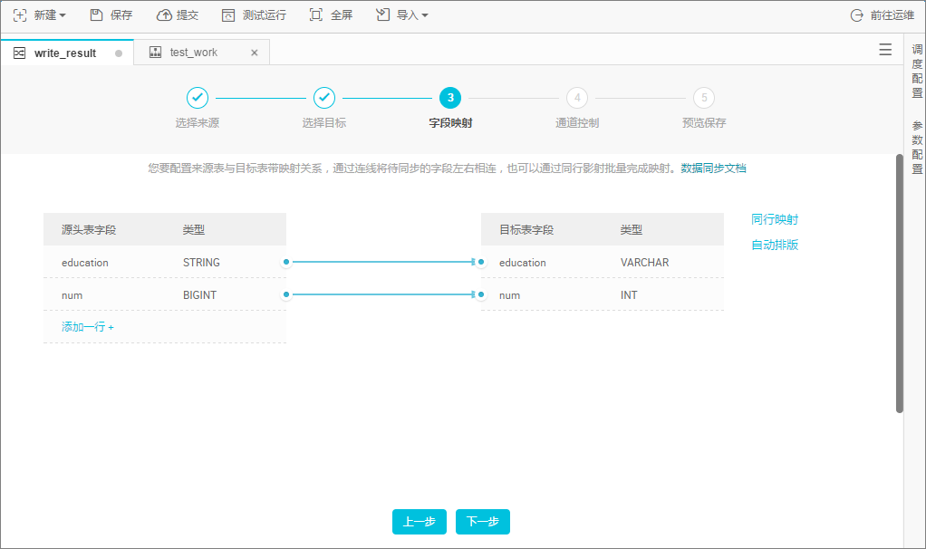Click the 自动排版 link
The width and height of the screenshot is (926, 549).
(775, 245)
